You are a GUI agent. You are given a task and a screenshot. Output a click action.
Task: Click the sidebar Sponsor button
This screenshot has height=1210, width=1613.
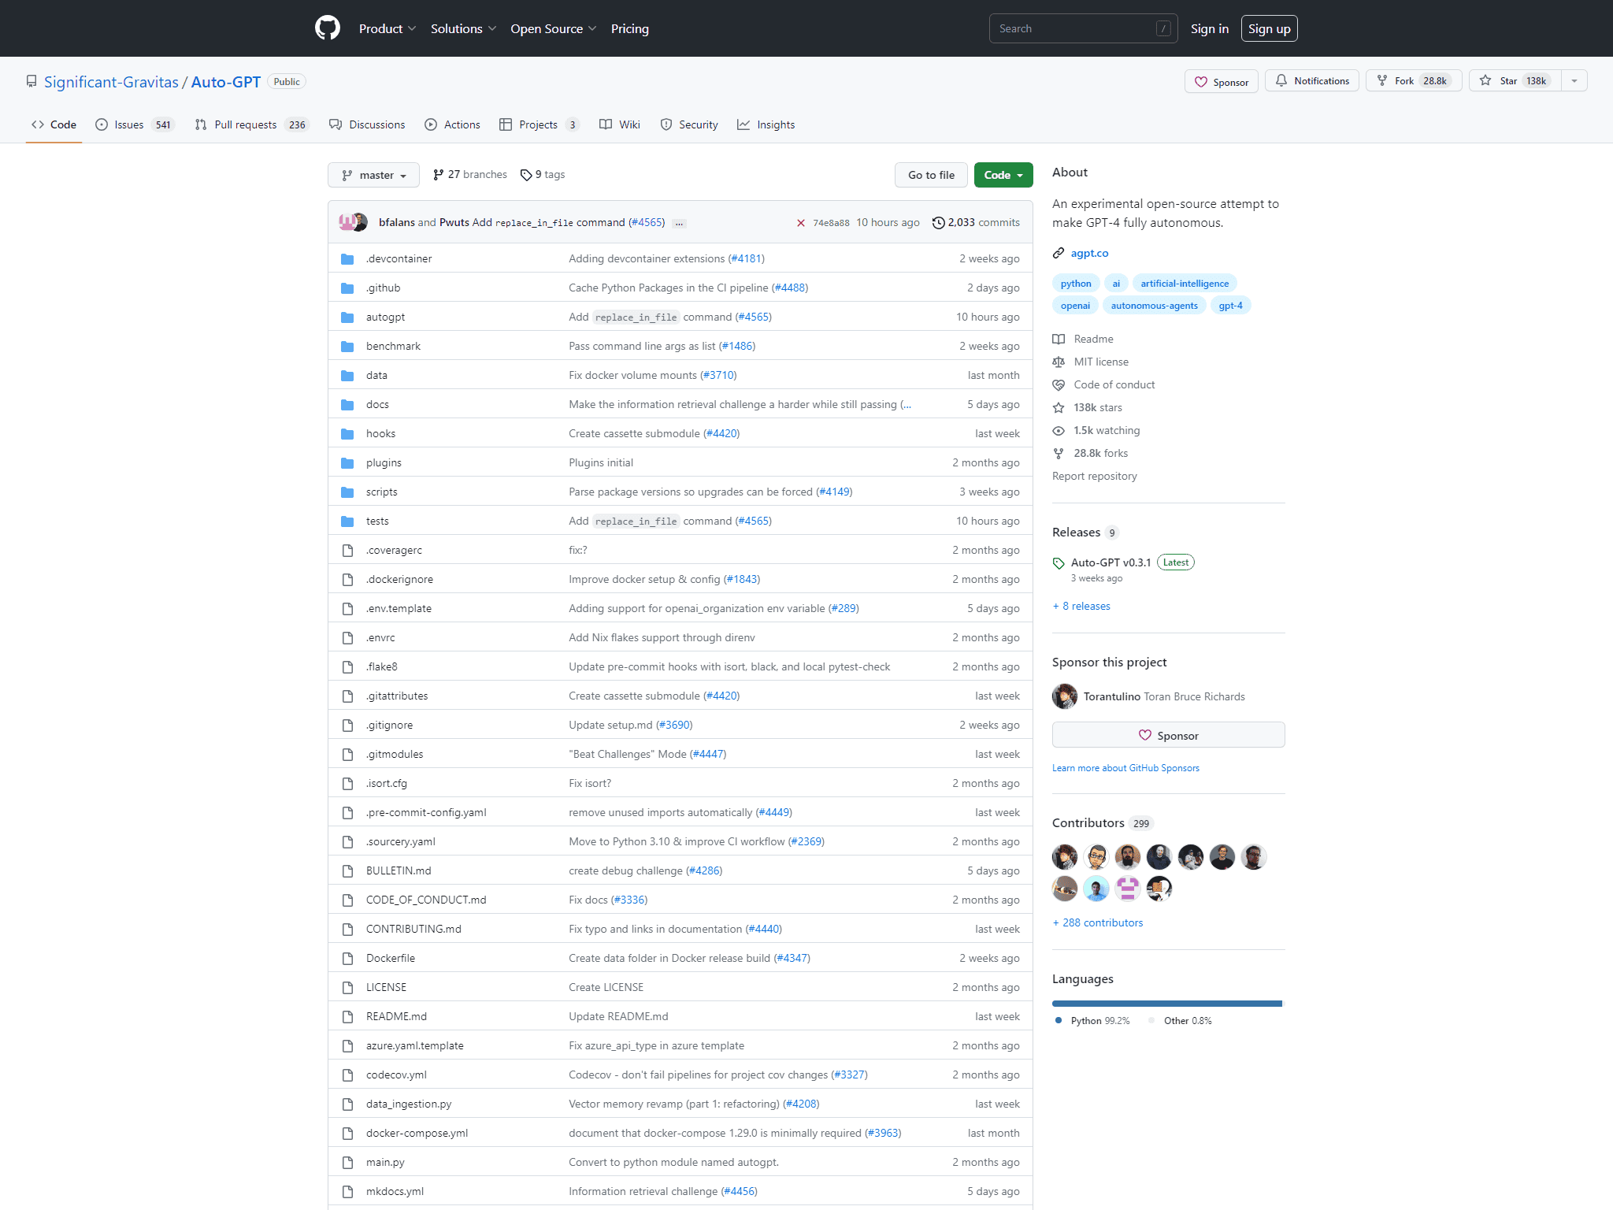[x=1169, y=735]
